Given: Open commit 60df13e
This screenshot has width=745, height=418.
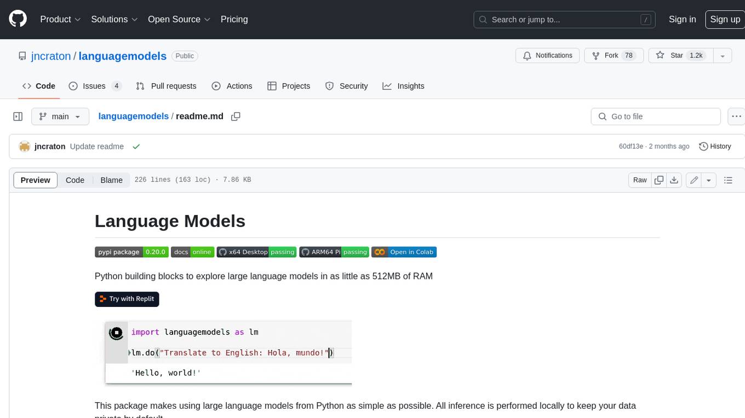Looking at the screenshot, I should coord(631,147).
